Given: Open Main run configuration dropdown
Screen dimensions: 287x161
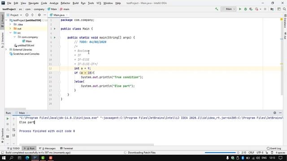Looking at the screenshot, I should pos(228,9).
